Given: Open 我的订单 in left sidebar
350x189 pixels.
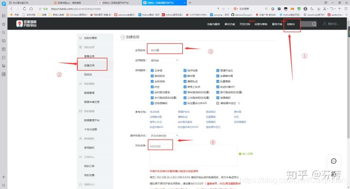Looking at the screenshot, I should tap(89, 166).
